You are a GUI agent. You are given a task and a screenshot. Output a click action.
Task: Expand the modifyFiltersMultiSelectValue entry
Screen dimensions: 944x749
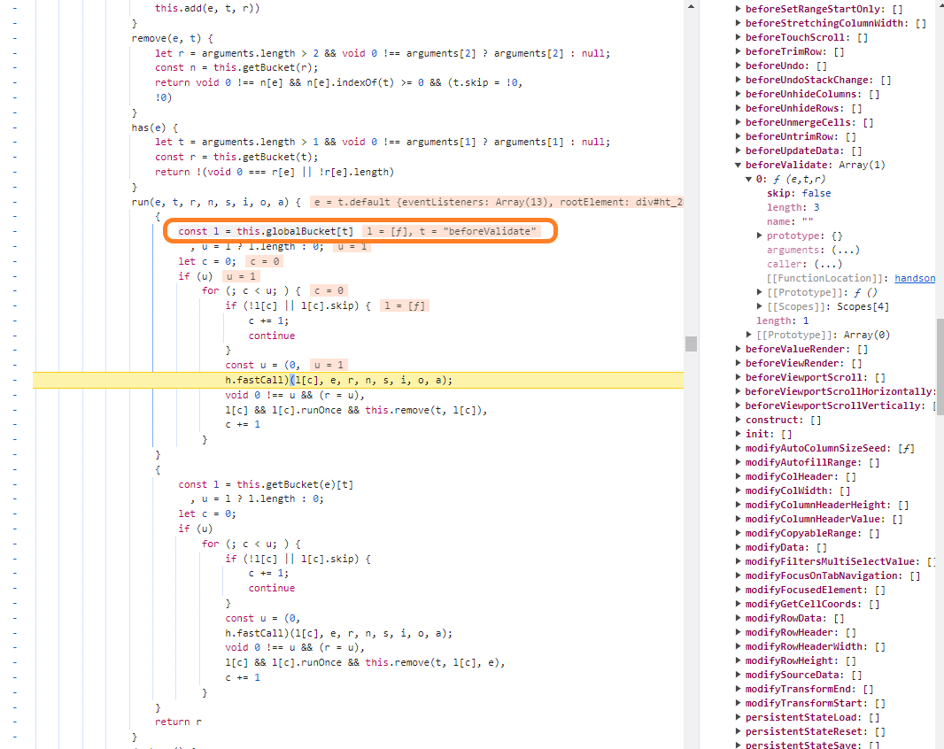click(738, 561)
